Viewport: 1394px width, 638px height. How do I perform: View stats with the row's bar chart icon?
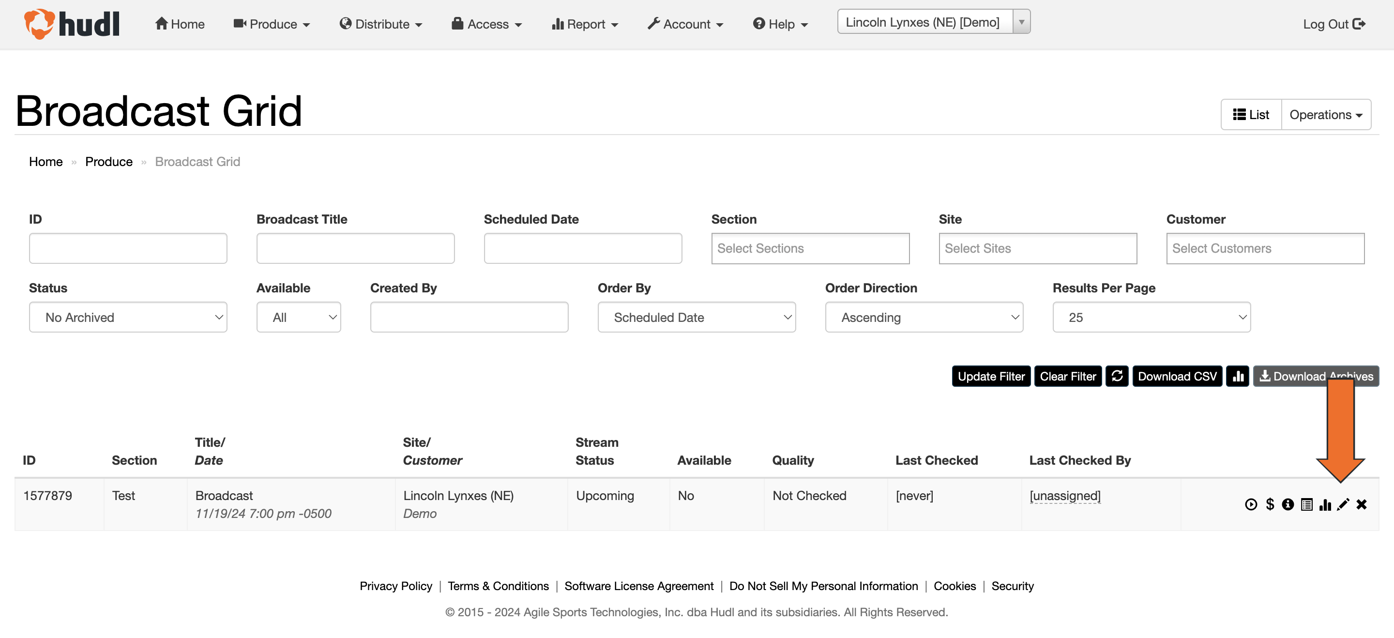(x=1325, y=504)
